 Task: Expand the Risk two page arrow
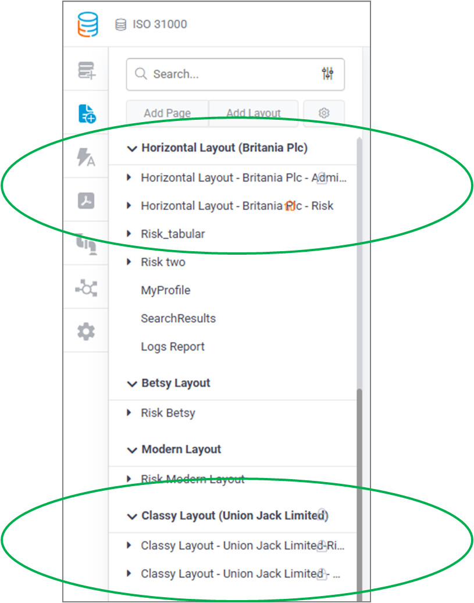point(129,262)
